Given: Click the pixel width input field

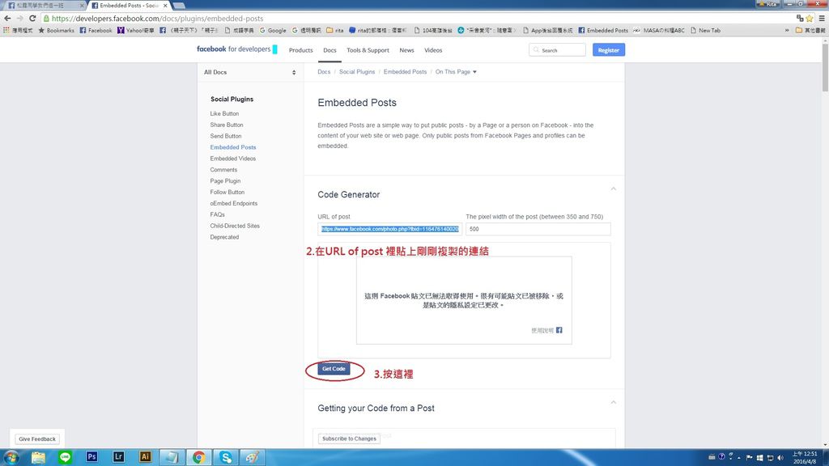Looking at the screenshot, I should 538,229.
